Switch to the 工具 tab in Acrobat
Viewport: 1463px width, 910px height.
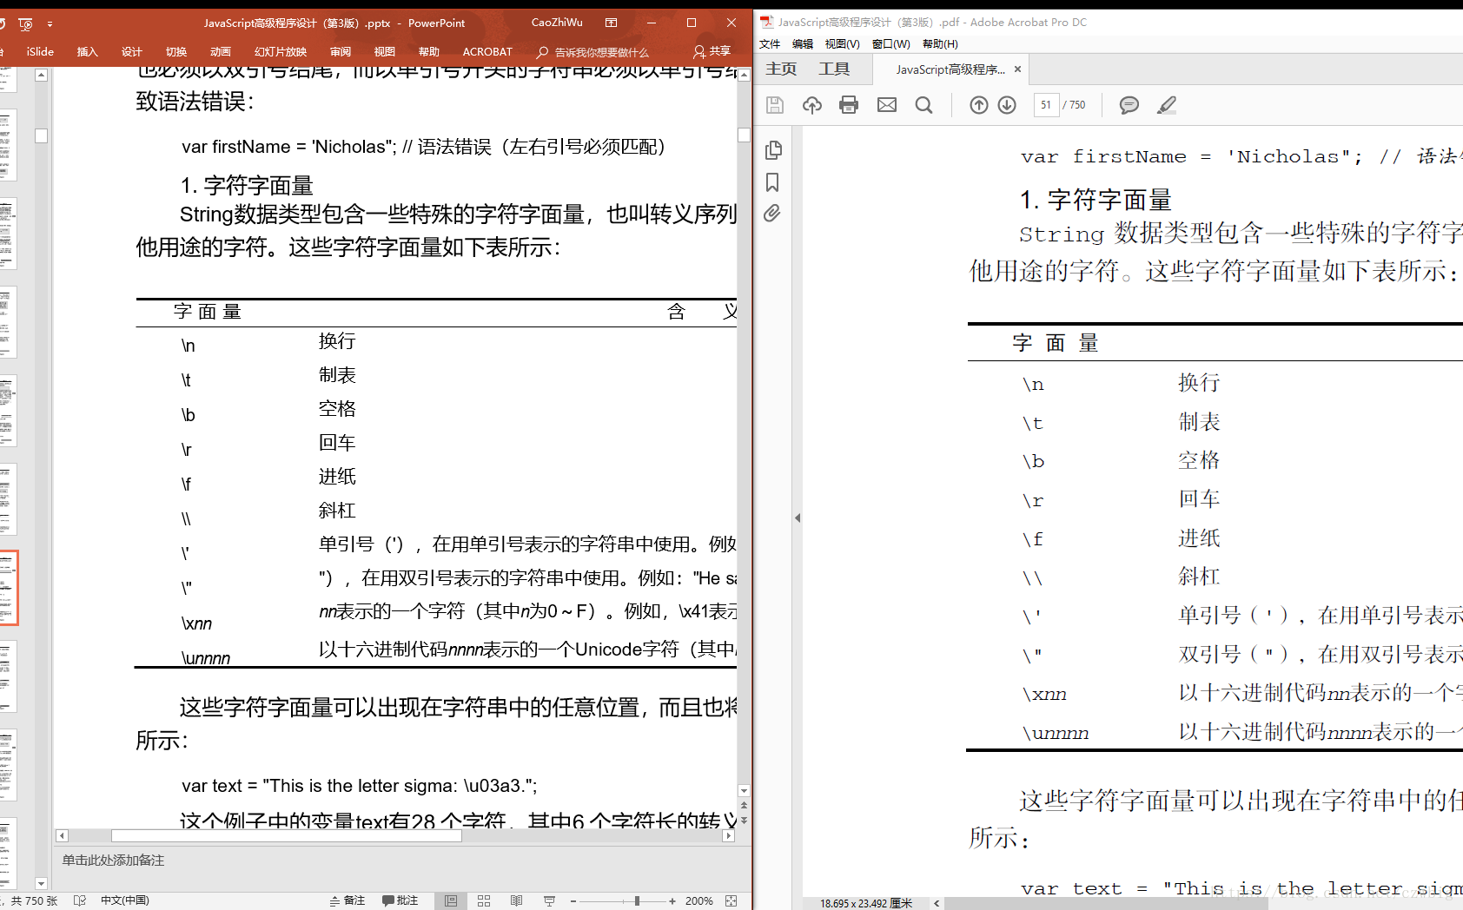click(834, 69)
